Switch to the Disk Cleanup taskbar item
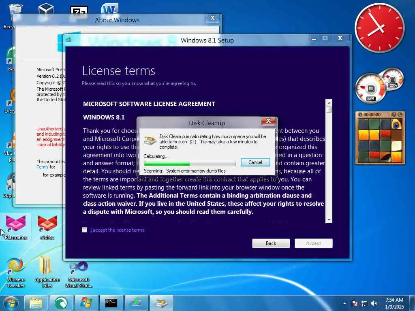415x311 pixels. pyautogui.click(x=162, y=303)
